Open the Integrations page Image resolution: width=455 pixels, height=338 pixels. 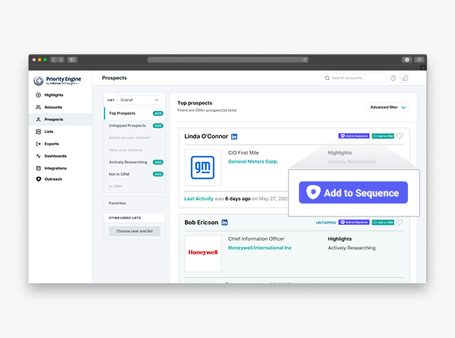click(x=55, y=168)
